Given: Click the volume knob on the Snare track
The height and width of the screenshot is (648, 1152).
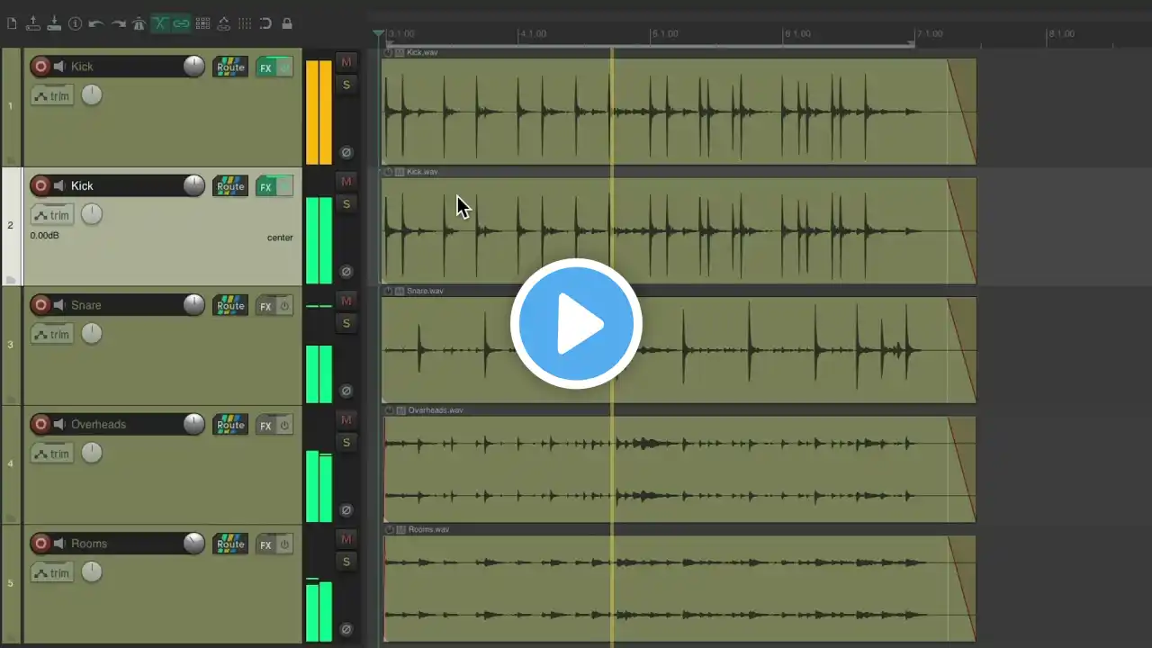Looking at the screenshot, I should (194, 304).
